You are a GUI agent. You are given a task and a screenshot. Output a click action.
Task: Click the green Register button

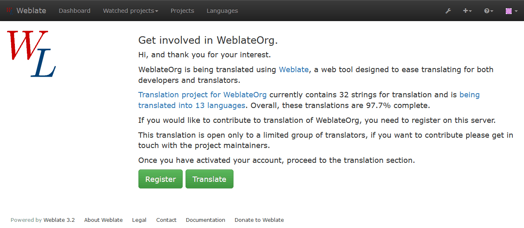point(160,179)
